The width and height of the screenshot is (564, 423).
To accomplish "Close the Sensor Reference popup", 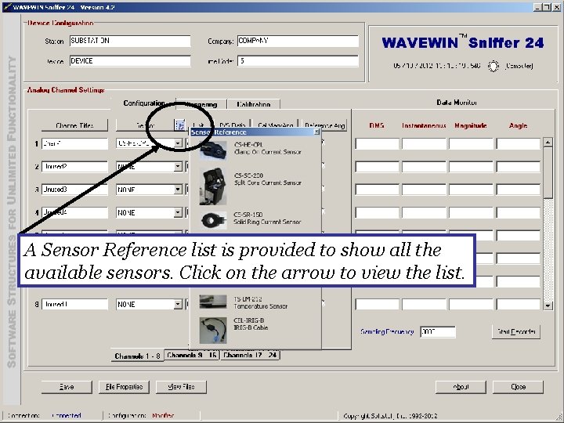I will [317, 132].
